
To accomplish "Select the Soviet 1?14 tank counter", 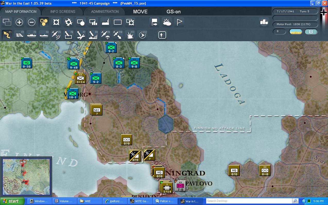I will coord(167,187).
